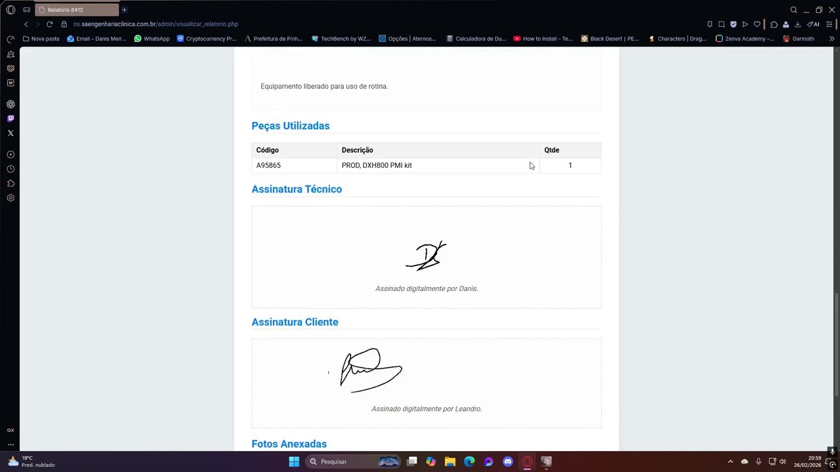The height and width of the screenshot is (472, 840).
Task: Open the Easy Setup menu
Action: tap(830, 24)
